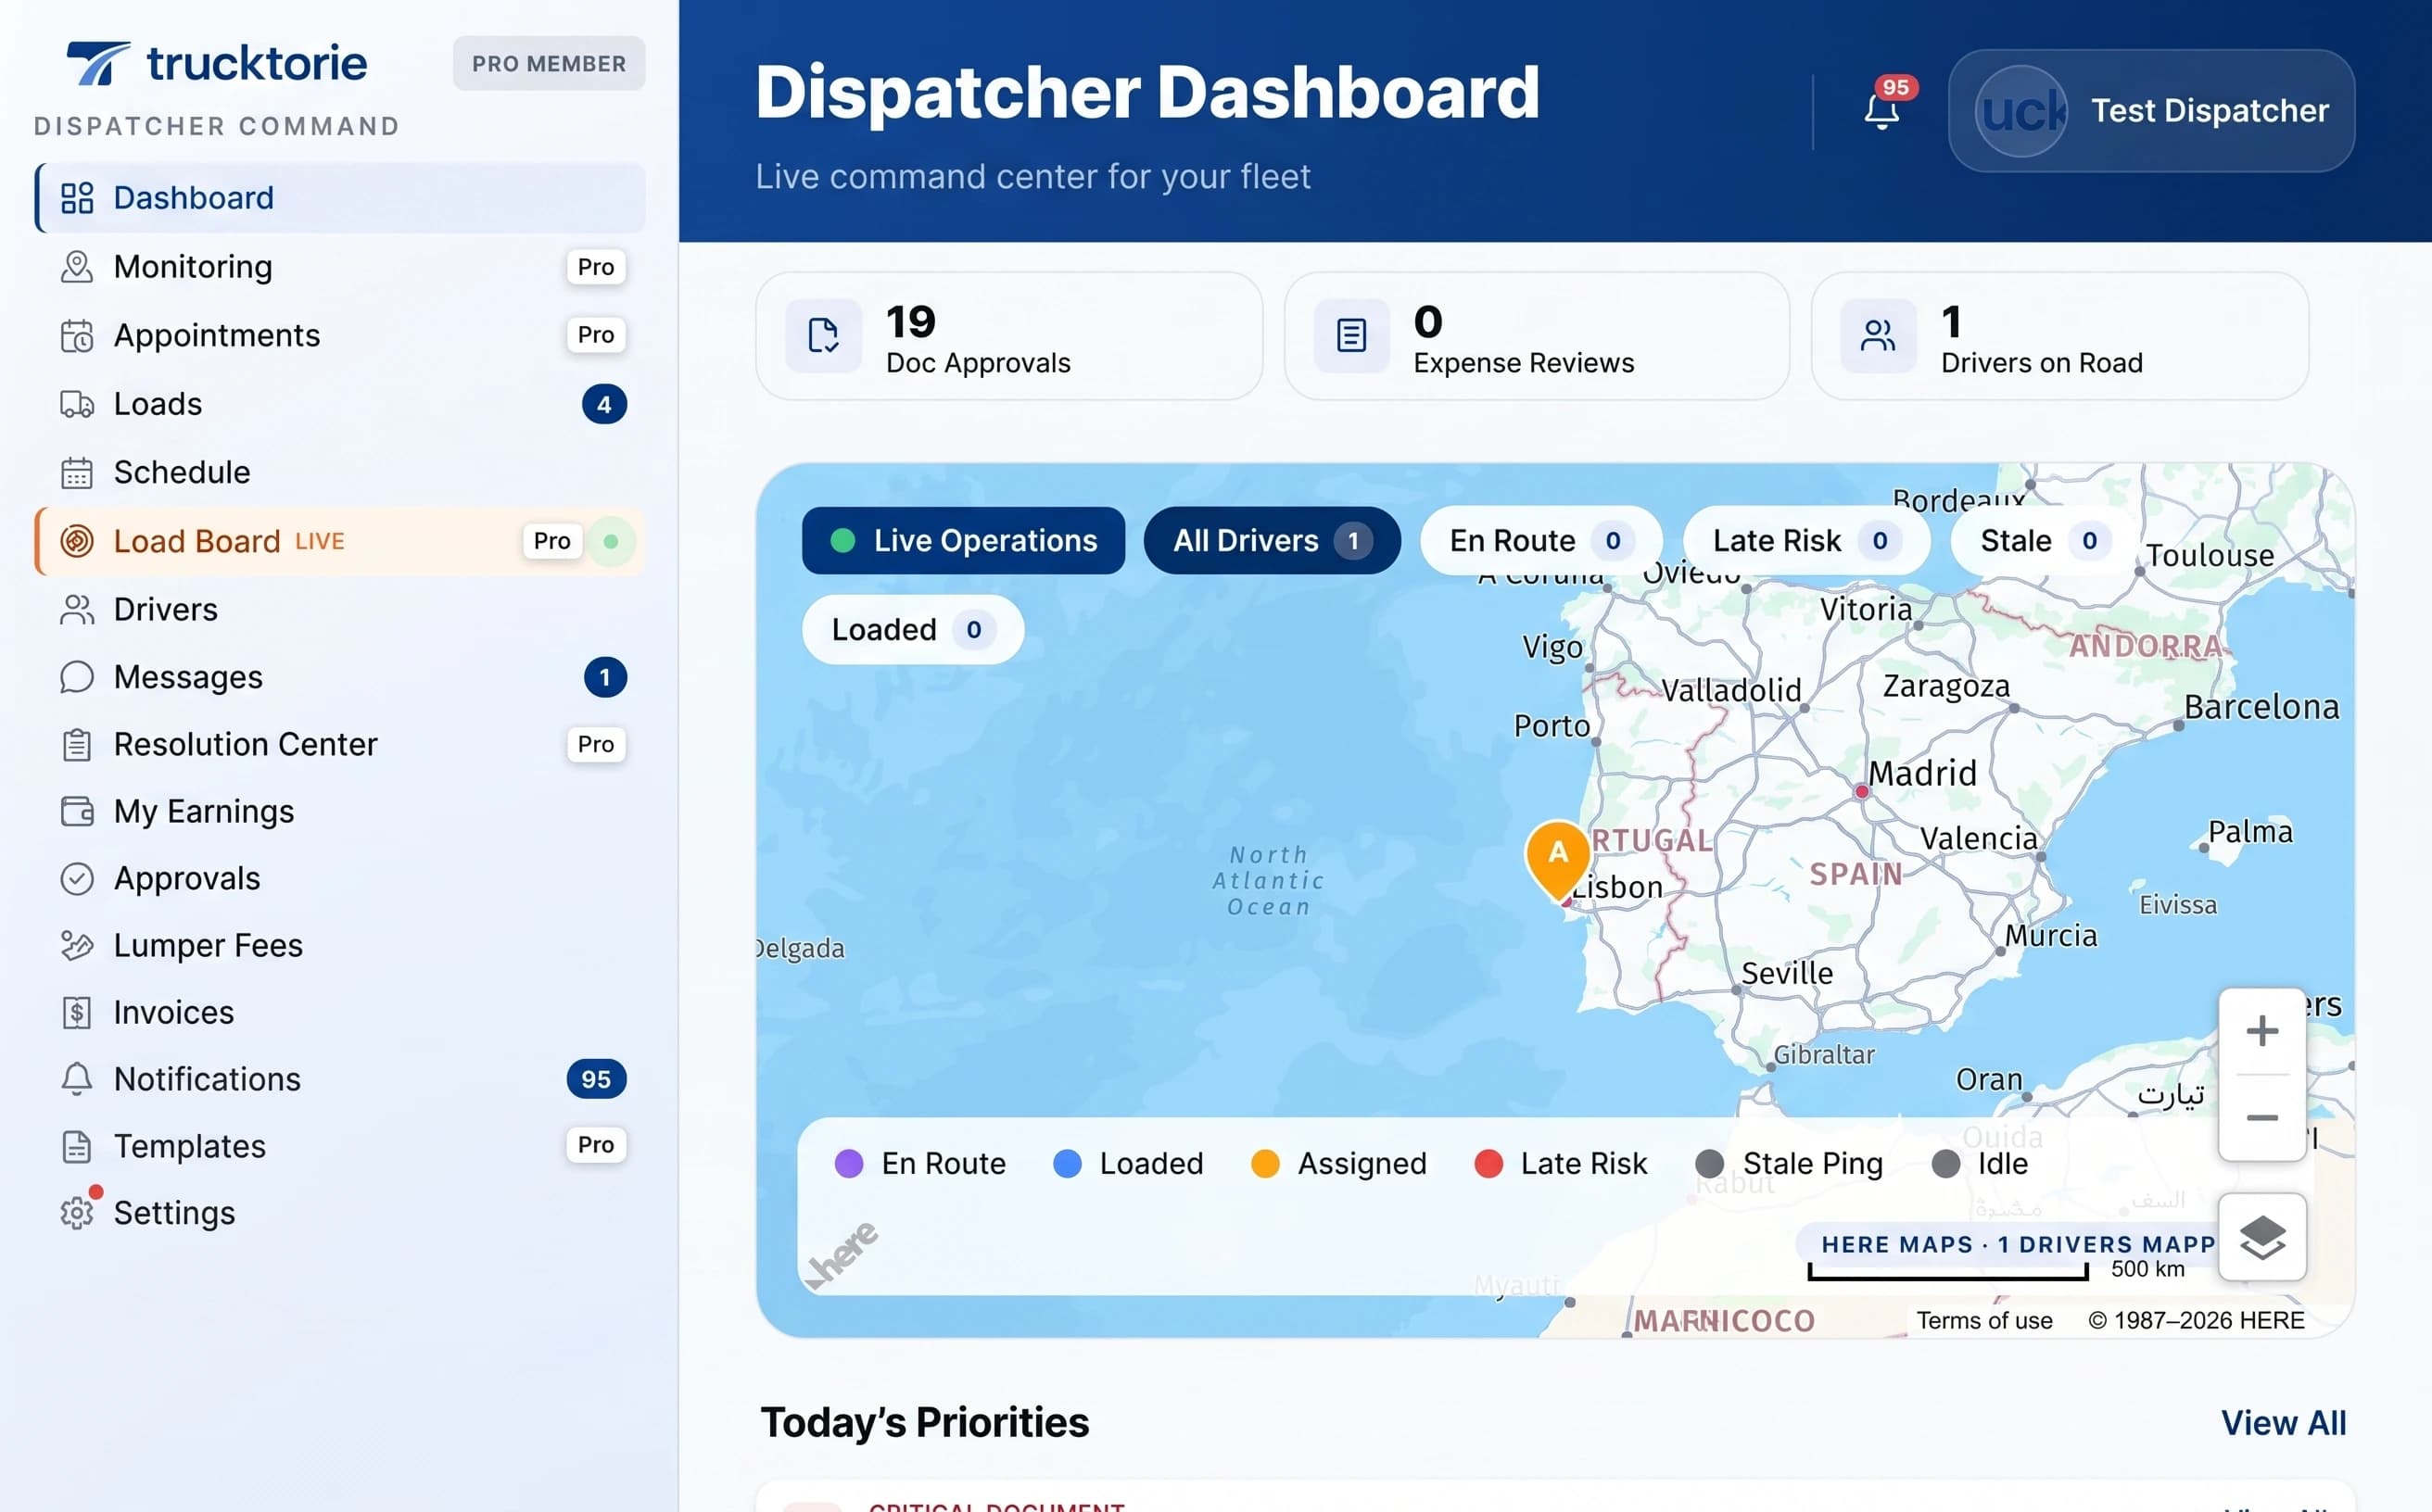The width and height of the screenshot is (2432, 1512).
Task: Select the Stale filter chip
Action: pyautogui.click(x=2043, y=541)
